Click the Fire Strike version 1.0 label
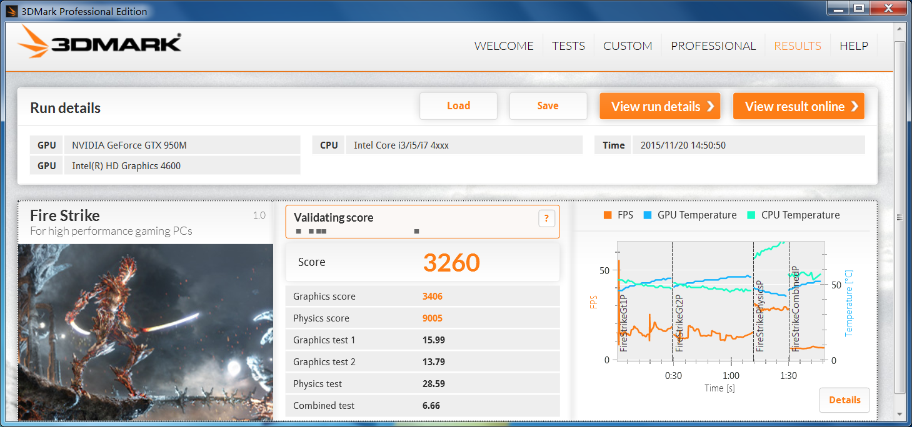The image size is (912, 427). pos(259,215)
